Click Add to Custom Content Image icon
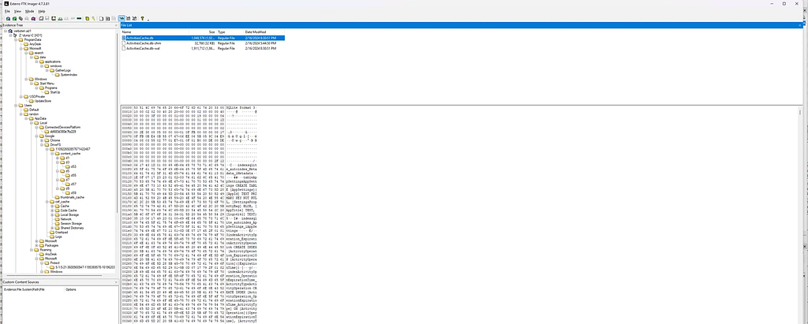The image size is (808, 324). point(60,19)
